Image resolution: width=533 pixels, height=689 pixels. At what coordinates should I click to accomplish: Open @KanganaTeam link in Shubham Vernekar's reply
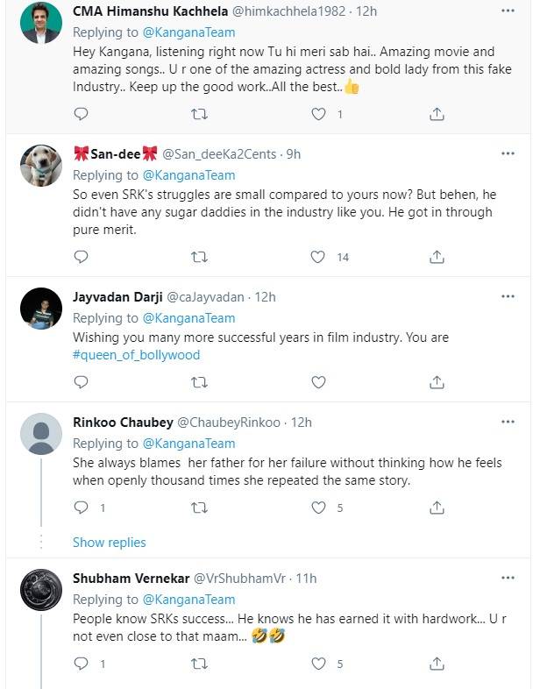[x=189, y=600]
